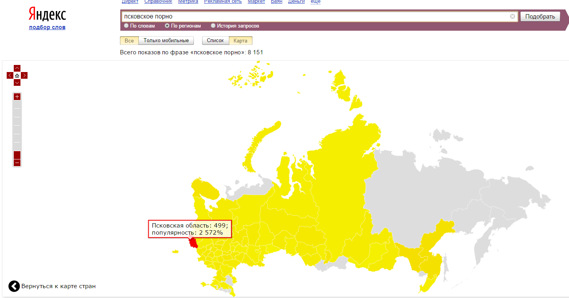Reset the map view with the home icon
The height and width of the screenshot is (298, 569).
tap(17, 75)
